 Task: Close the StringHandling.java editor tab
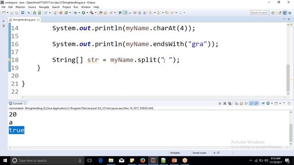(x=39, y=20)
